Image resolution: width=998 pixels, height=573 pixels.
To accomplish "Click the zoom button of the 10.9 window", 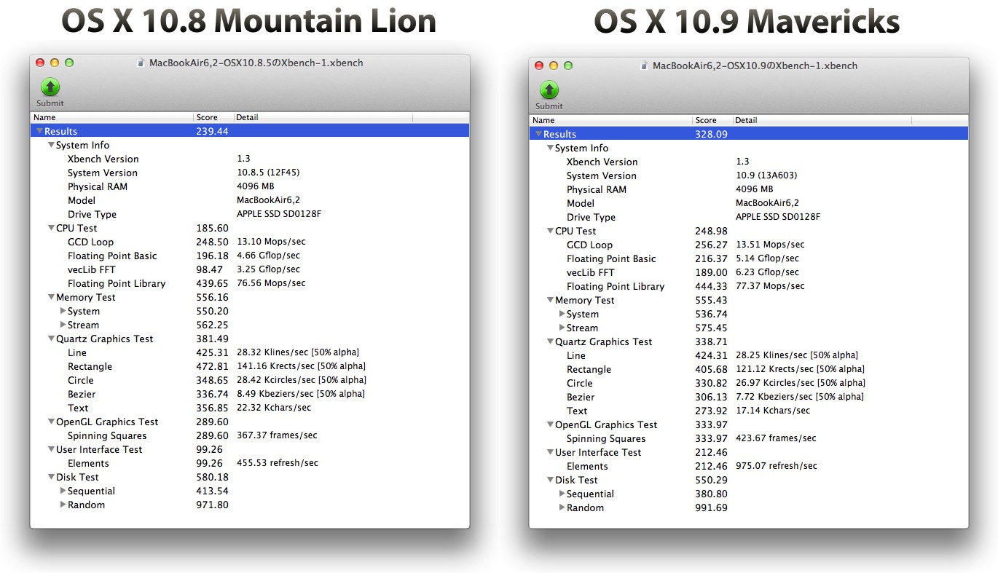I will click(x=568, y=66).
